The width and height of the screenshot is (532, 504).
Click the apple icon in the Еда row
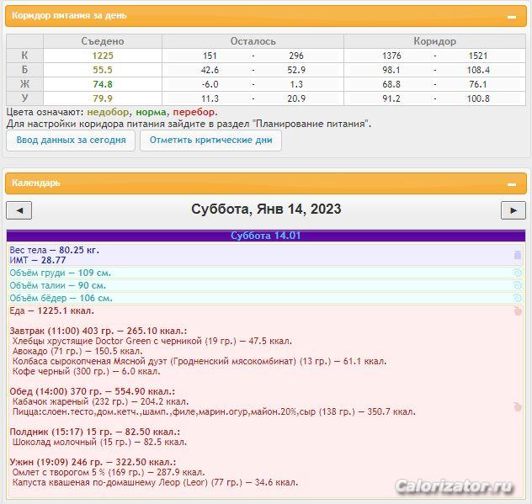coord(518,311)
